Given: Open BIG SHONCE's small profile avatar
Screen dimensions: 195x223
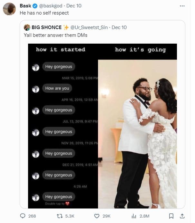Looking at the screenshot, I should 27,27.
